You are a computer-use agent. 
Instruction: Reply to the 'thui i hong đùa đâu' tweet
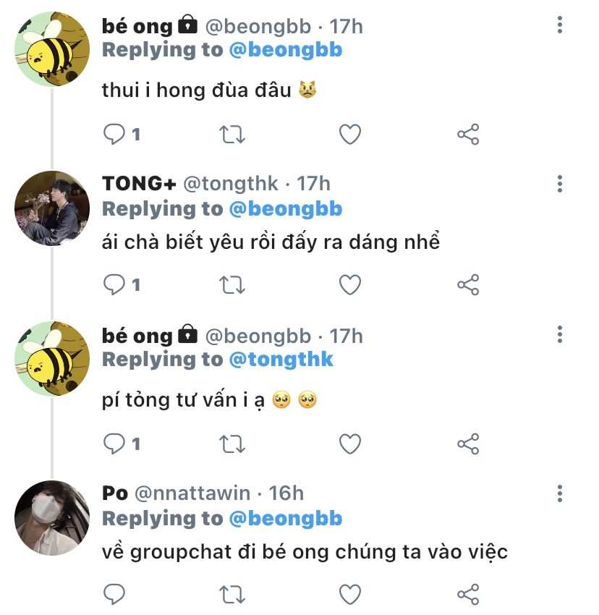point(114,135)
